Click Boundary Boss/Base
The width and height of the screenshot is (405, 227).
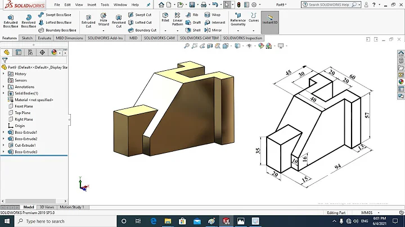57,30
